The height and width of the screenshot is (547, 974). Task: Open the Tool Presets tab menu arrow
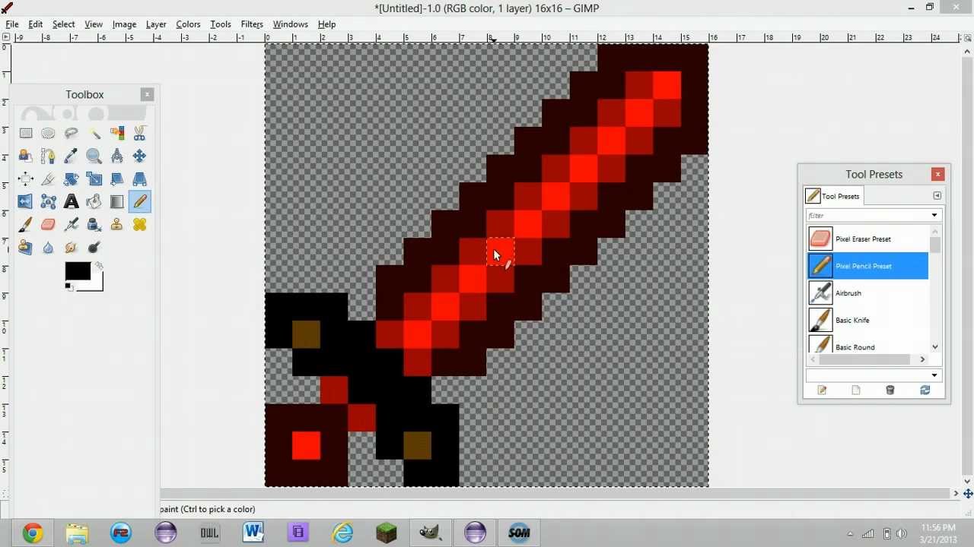point(937,195)
